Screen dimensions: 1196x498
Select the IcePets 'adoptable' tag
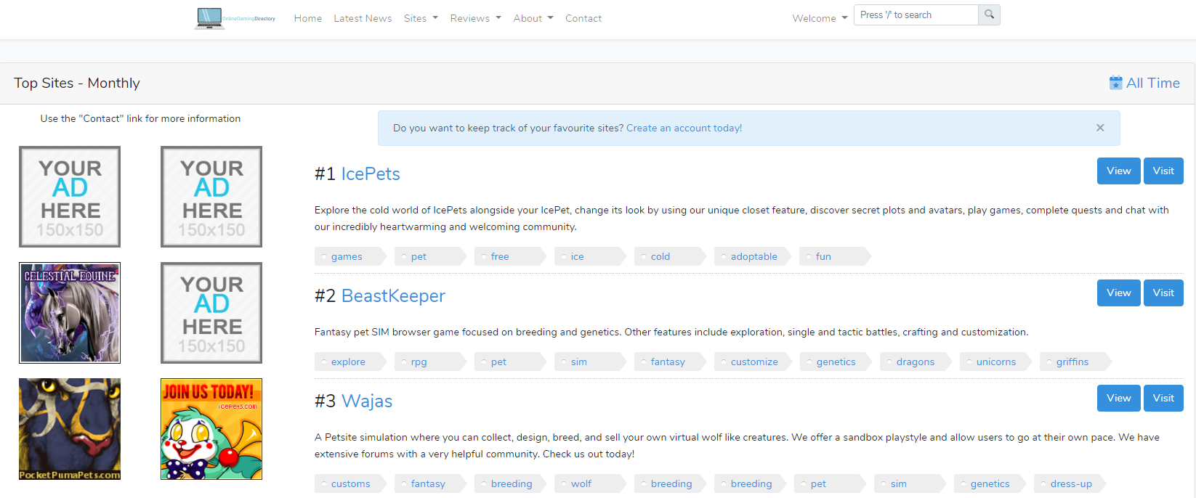point(754,256)
